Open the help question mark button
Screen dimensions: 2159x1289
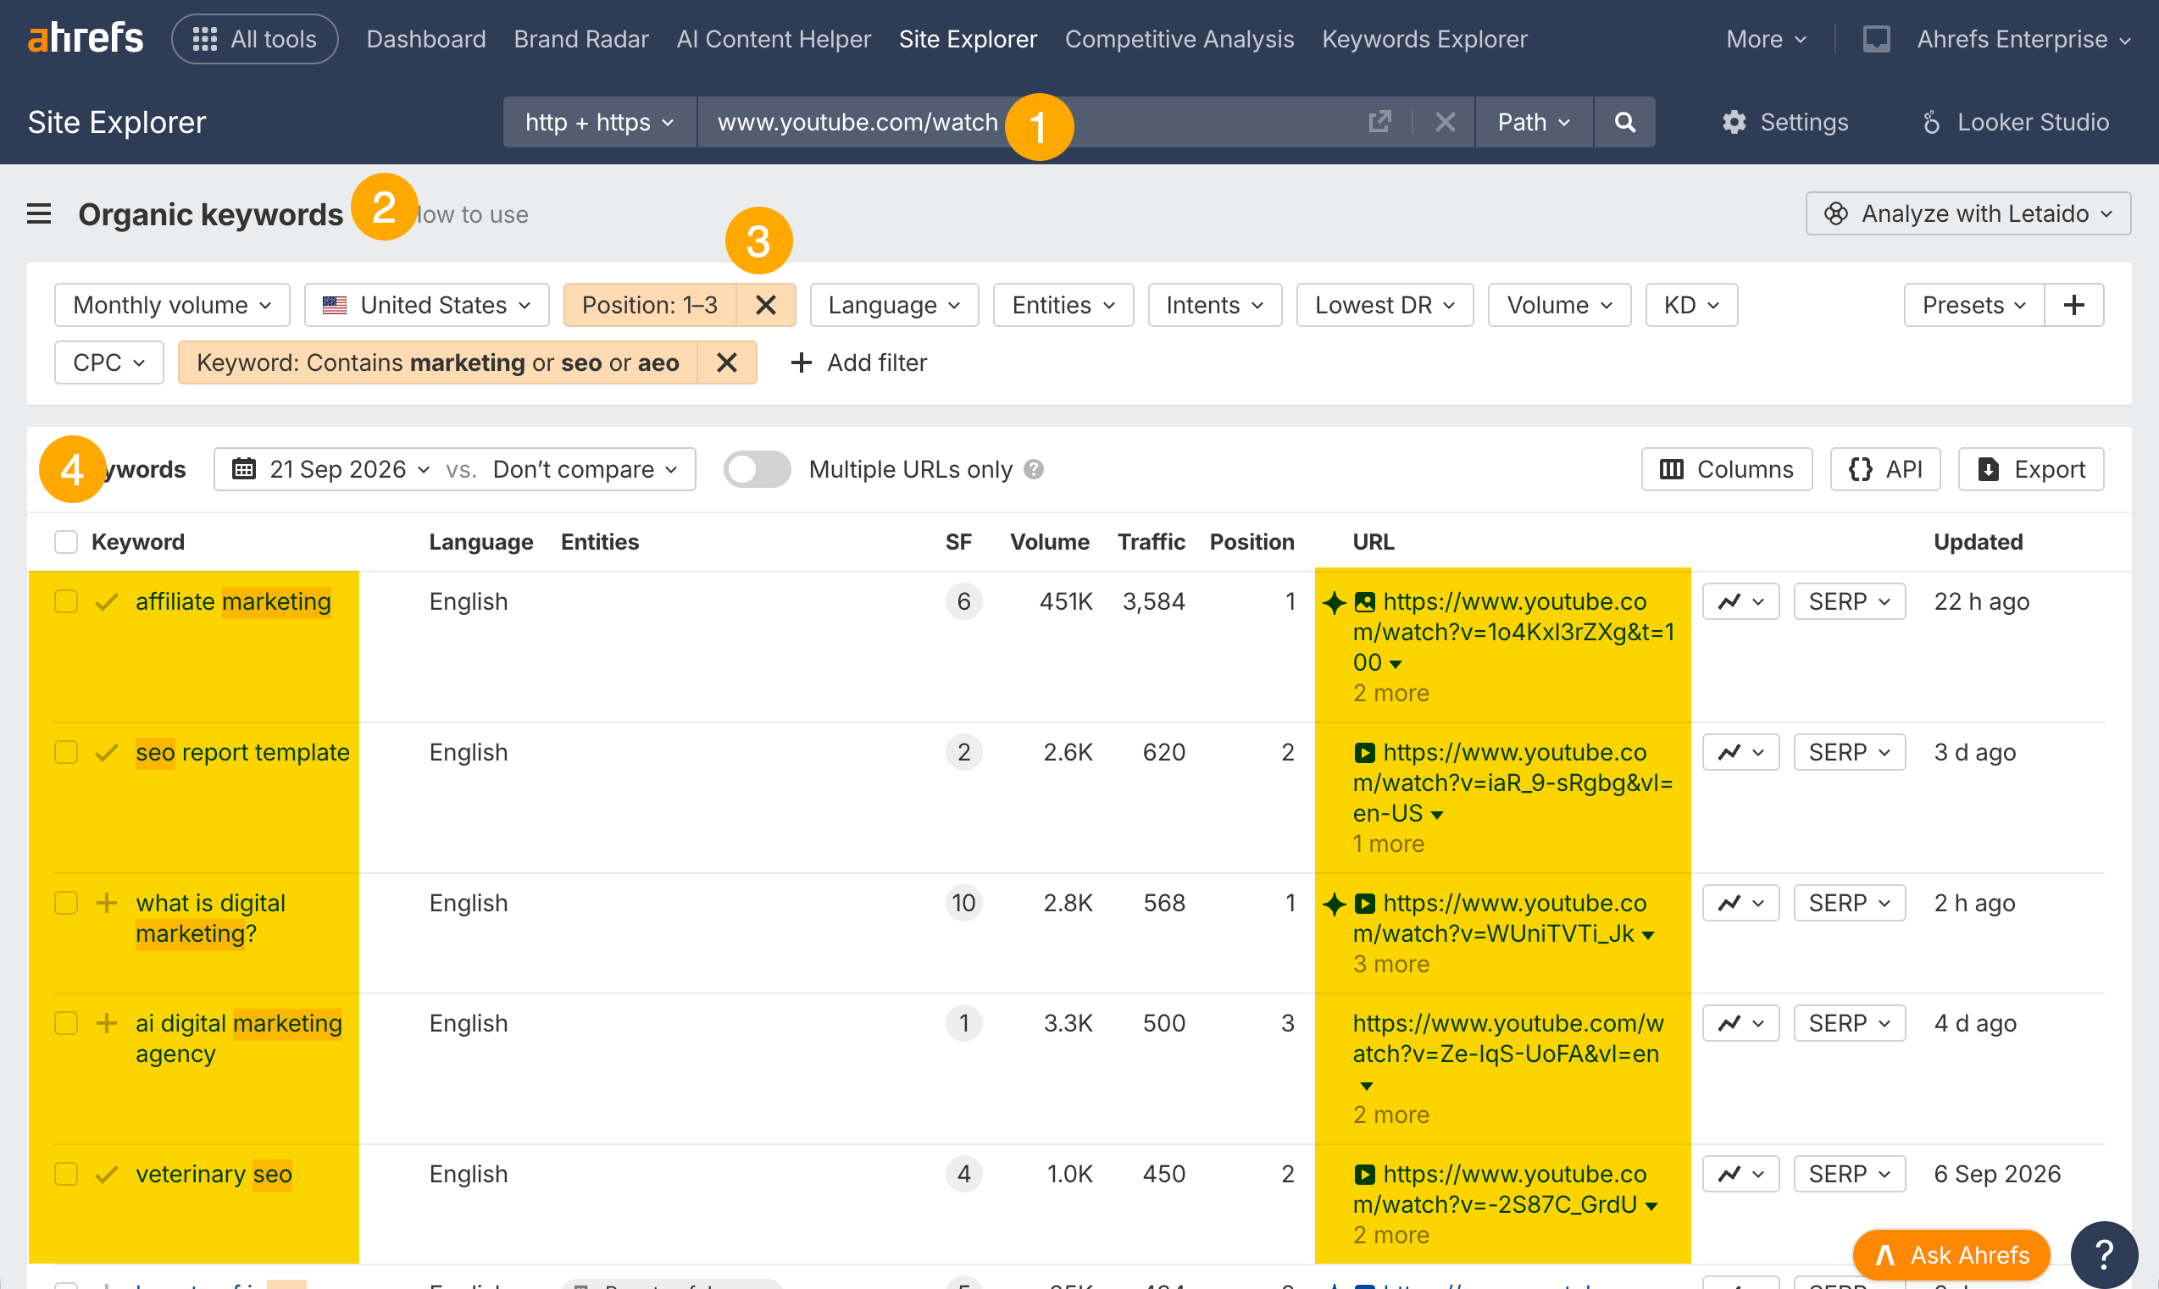(2103, 1254)
